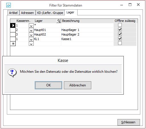The height and width of the screenshot is (129, 146).
Task: Expand Kassennr. dropdown in the empty new row
Action: point(31,44)
